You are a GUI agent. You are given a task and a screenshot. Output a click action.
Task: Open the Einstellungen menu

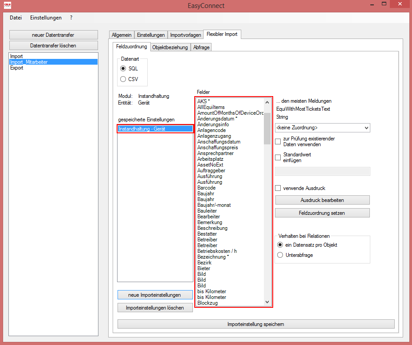pyautogui.click(x=46, y=18)
